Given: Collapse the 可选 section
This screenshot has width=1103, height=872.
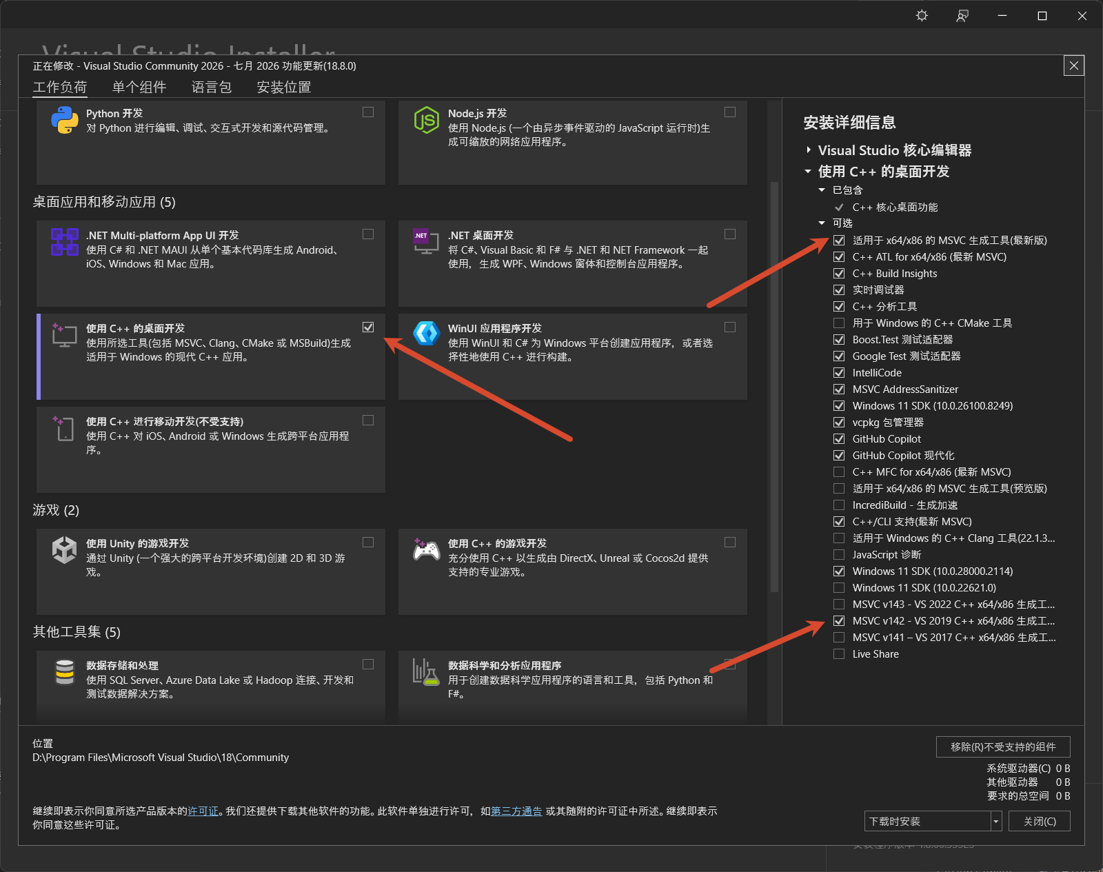Looking at the screenshot, I should [x=822, y=223].
